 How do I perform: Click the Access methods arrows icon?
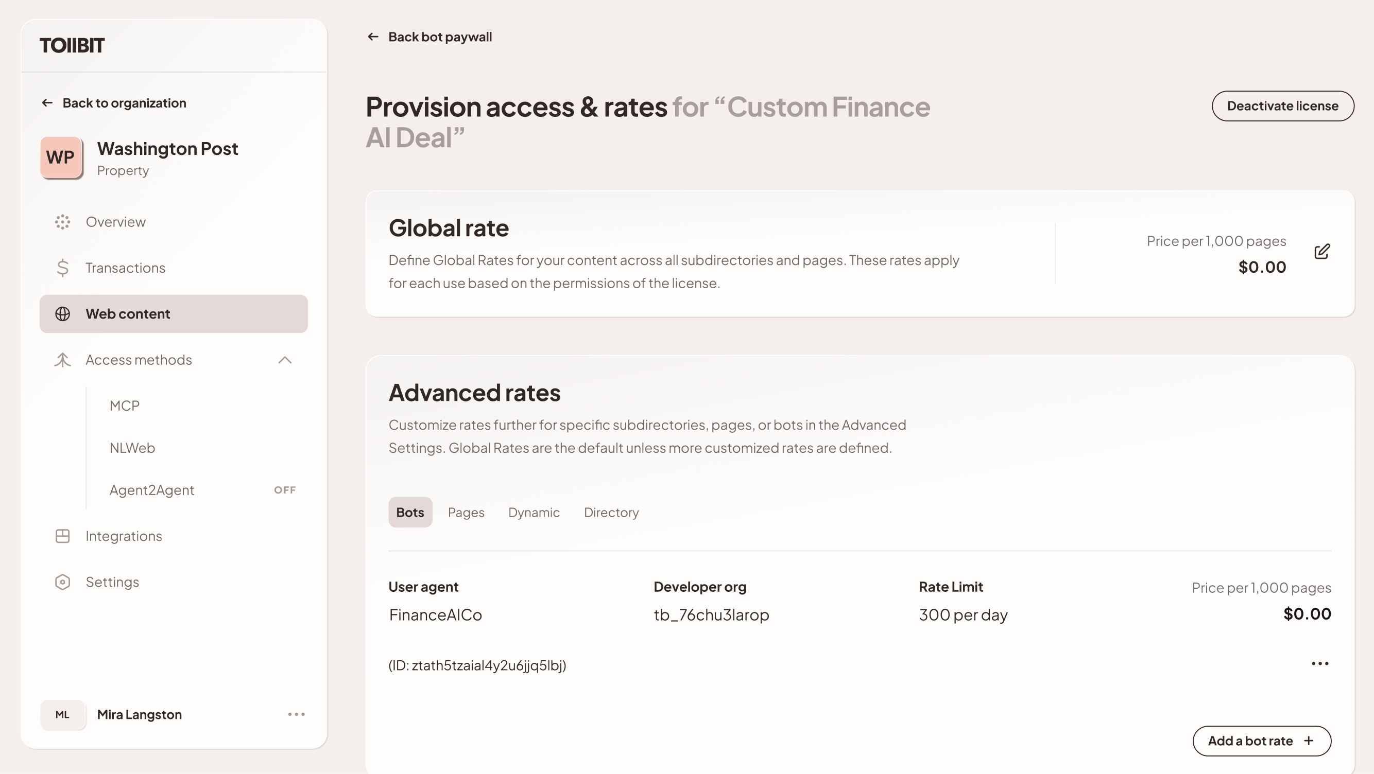(x=62, y=360)
